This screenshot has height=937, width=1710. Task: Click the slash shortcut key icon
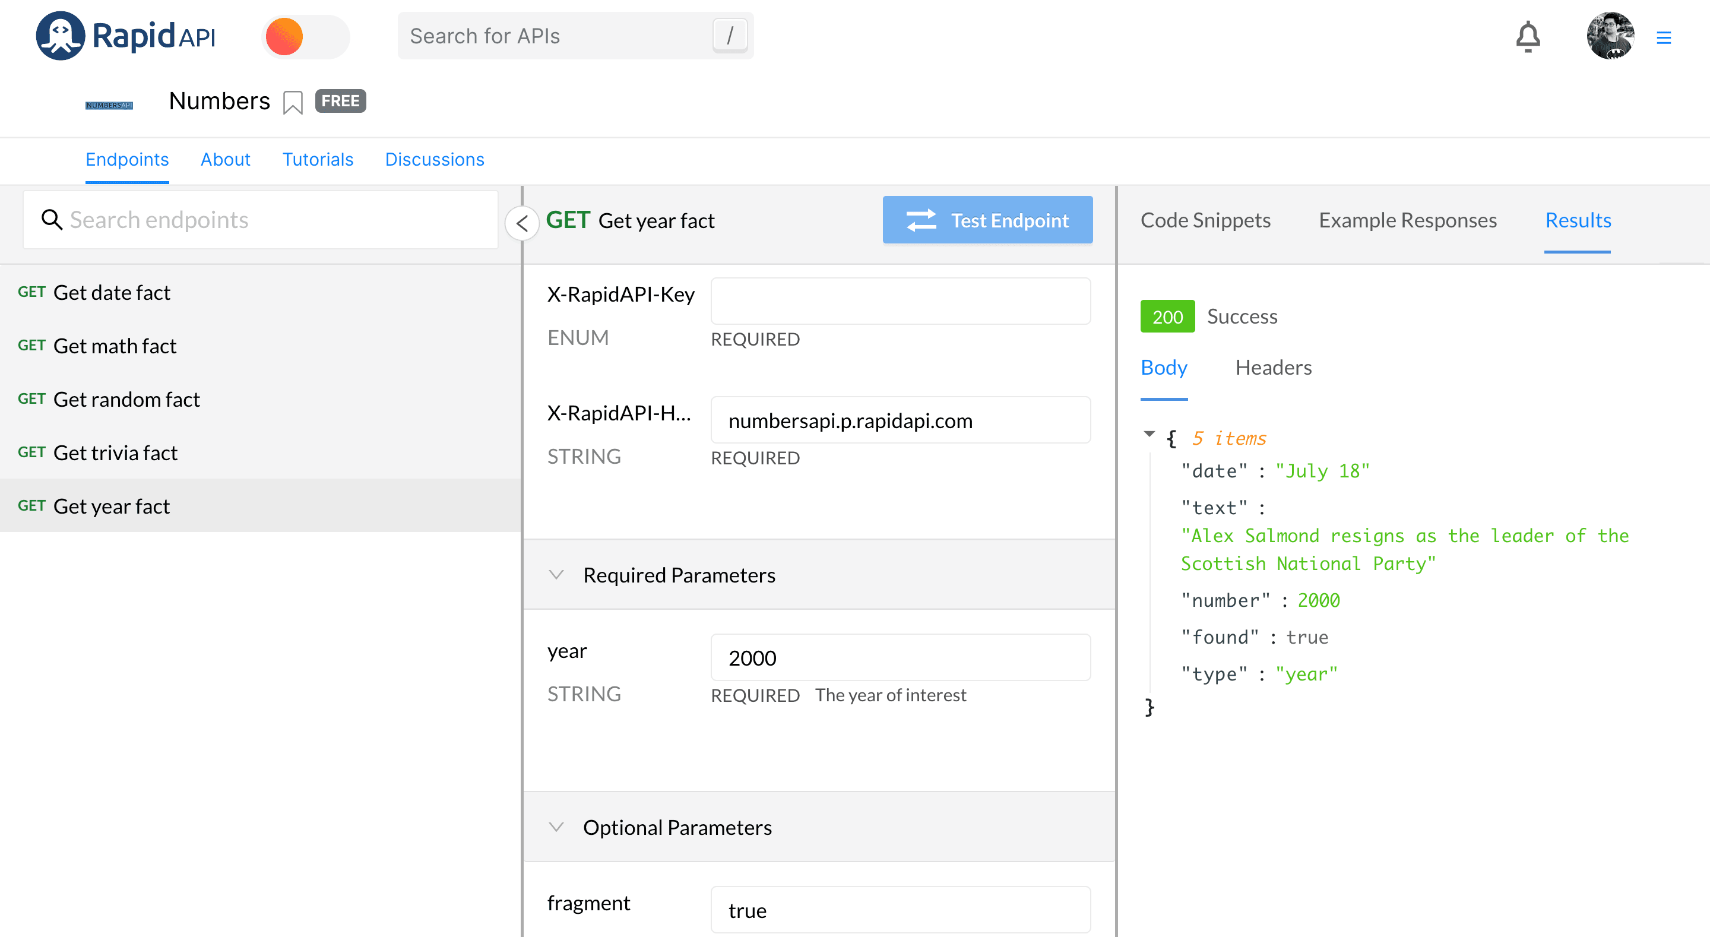pos(730,36)
